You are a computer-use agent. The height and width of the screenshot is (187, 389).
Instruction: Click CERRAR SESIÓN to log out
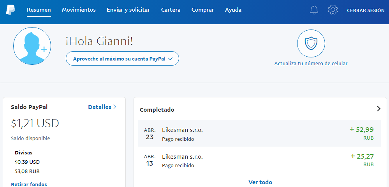coord(366,10)
